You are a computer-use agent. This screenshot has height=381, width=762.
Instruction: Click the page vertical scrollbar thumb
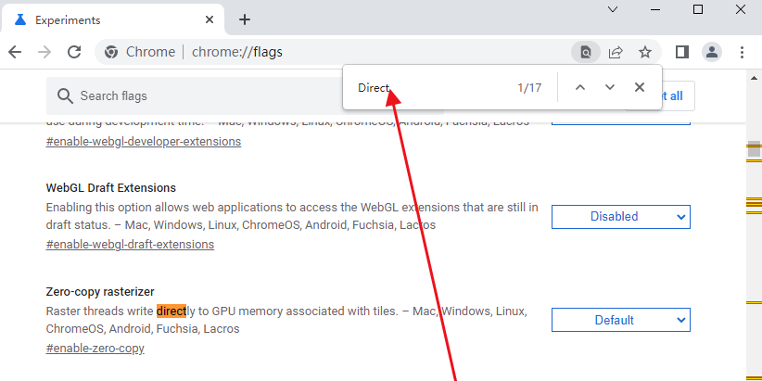pyautogui.click(x=754, y=149)
